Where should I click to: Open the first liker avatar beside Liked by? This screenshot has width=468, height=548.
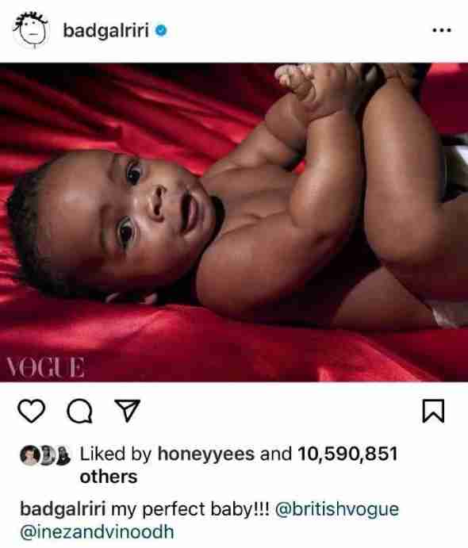coord(29,455)
